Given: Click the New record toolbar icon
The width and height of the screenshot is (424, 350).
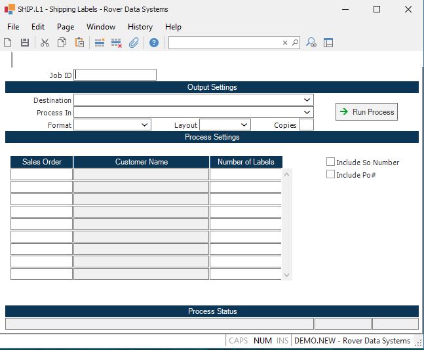Looking at the screenshot, I should point(8,43).
